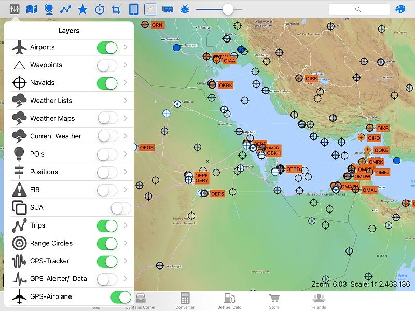This screenshot has width=415, height=311.
Task: Enable the Waypoints layer switch
Action: [107, 65]
